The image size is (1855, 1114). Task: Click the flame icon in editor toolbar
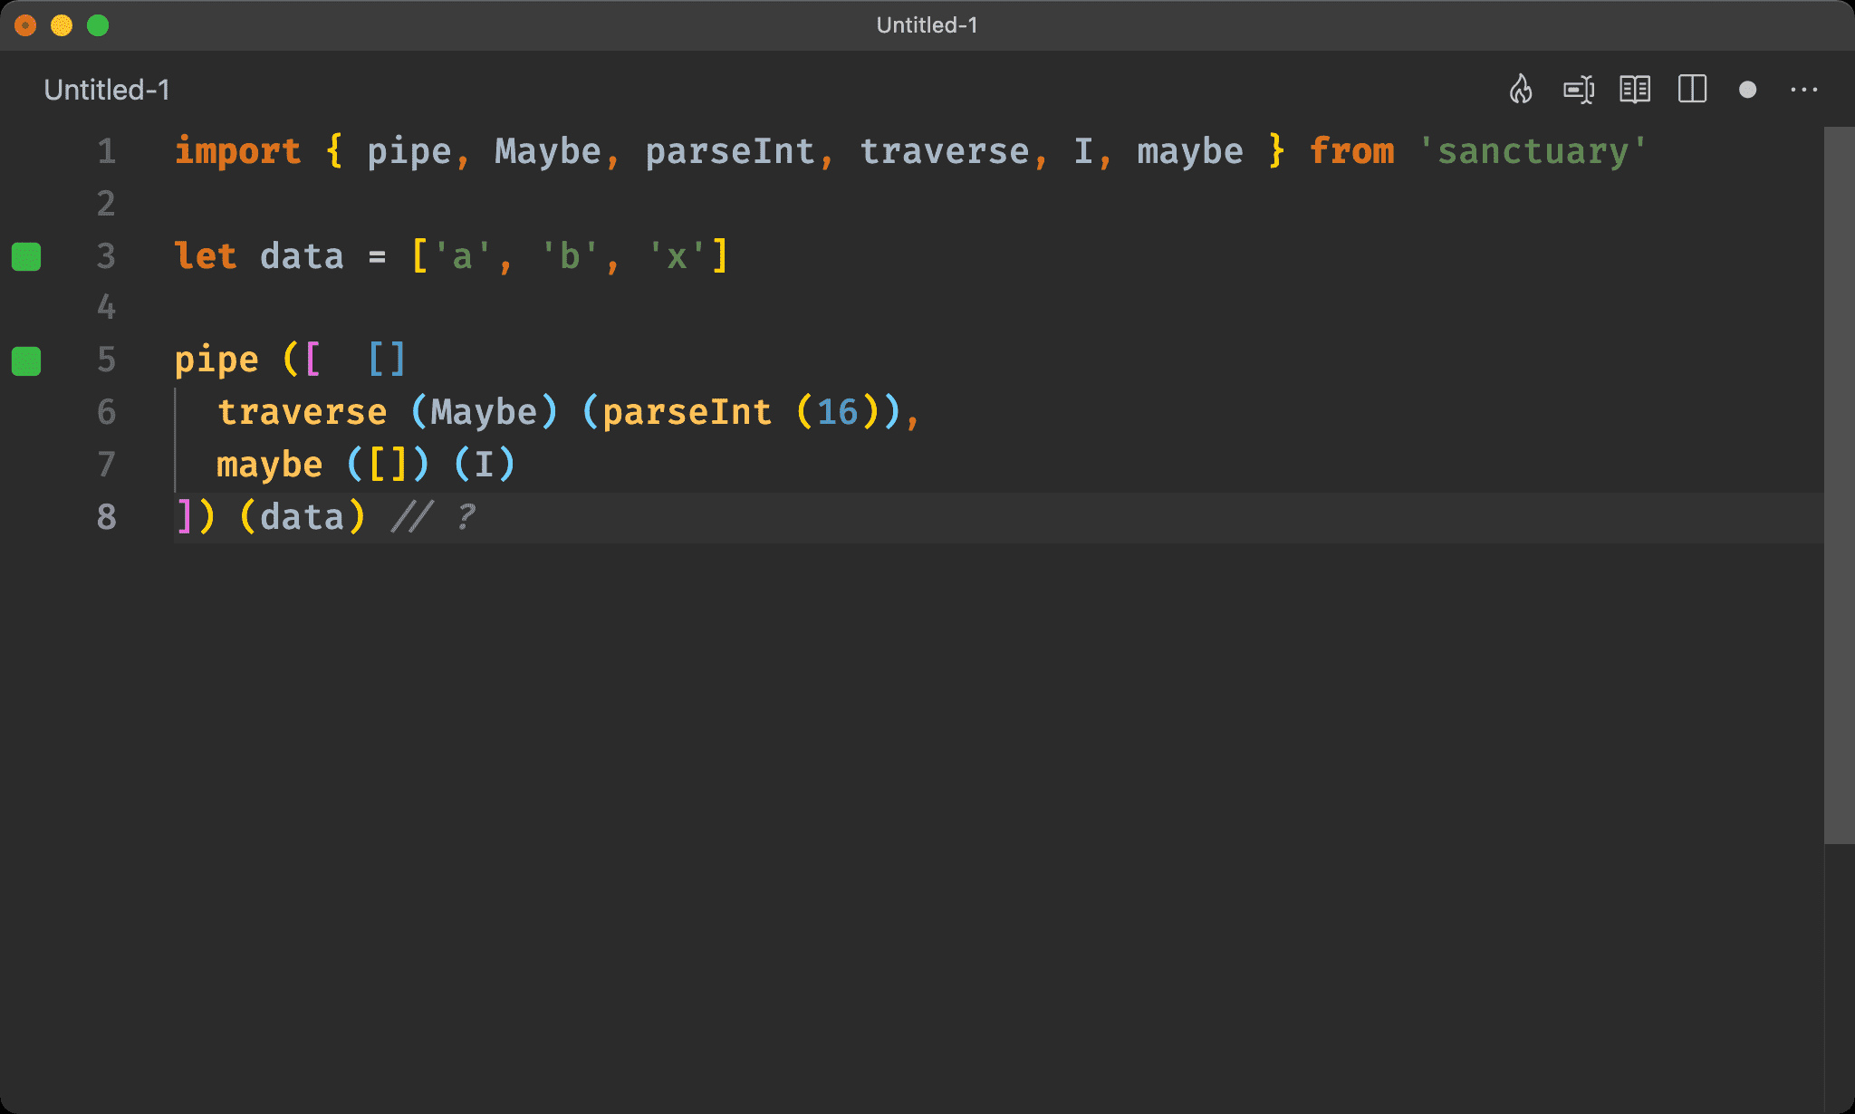pyautogui.click(x=1521, y=90)
